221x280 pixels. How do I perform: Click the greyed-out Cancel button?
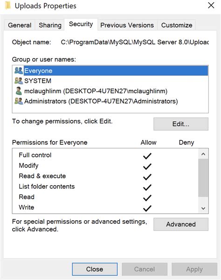[144, 269]
